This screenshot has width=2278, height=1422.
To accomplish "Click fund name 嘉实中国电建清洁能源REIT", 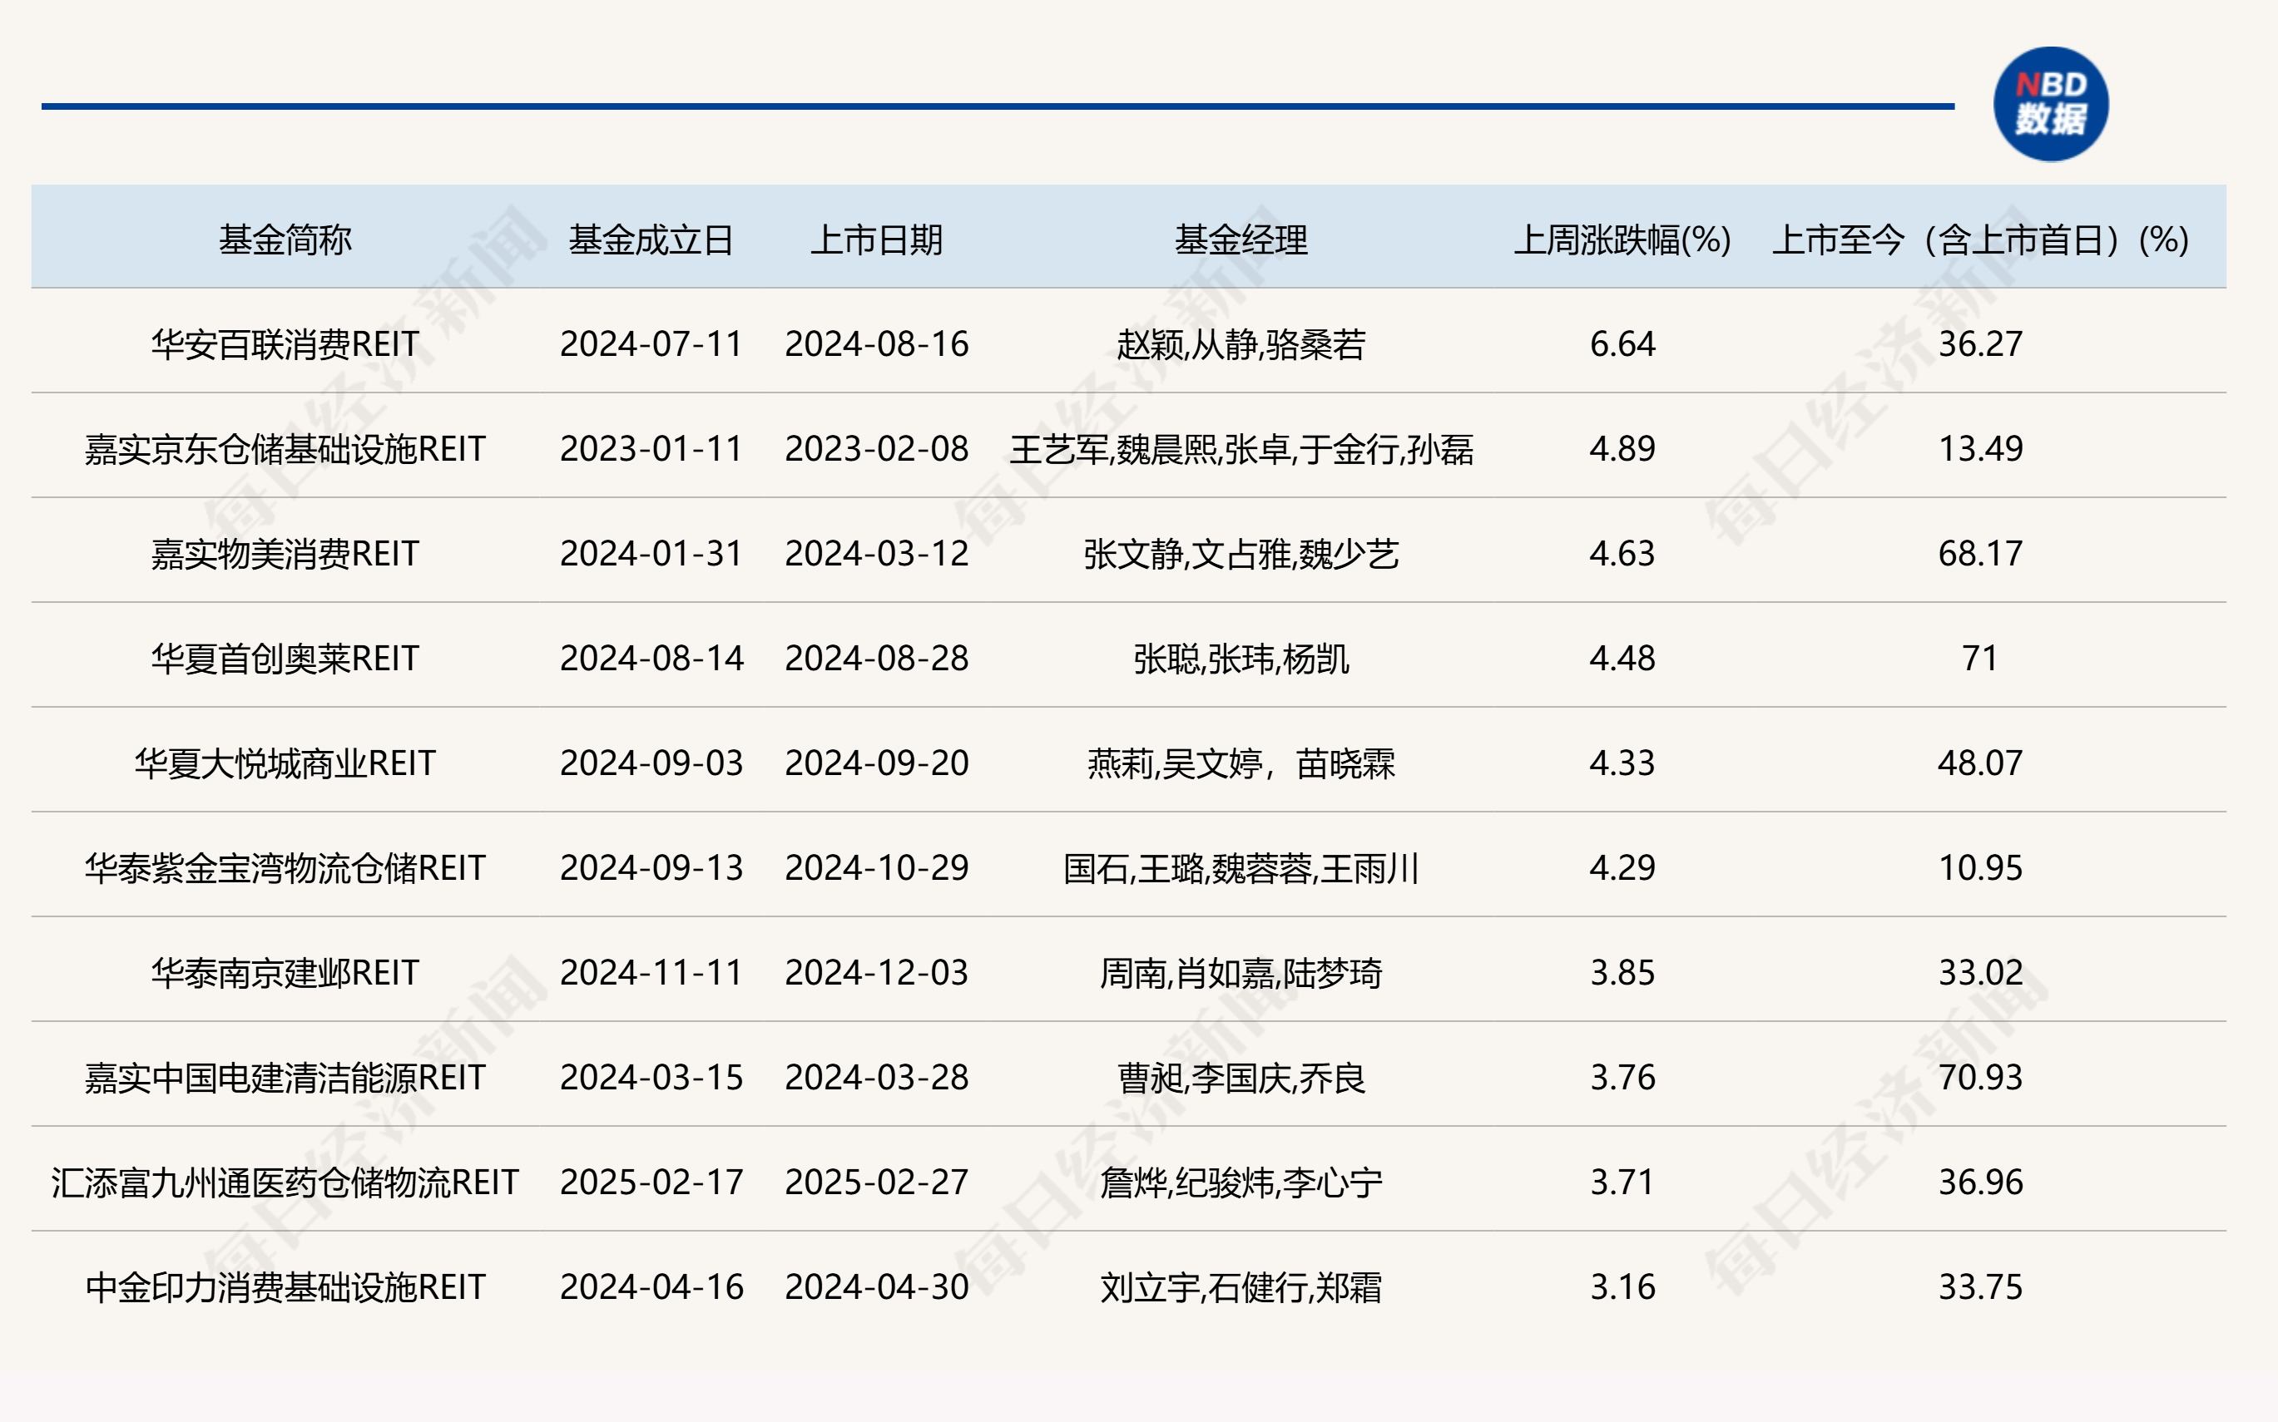I will pos(285,1078).
